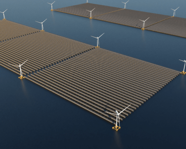The width and height of the screenshot is (186, 149).
Task: Select the dark open water in bottom-left corner
Action: click(31, 118)
